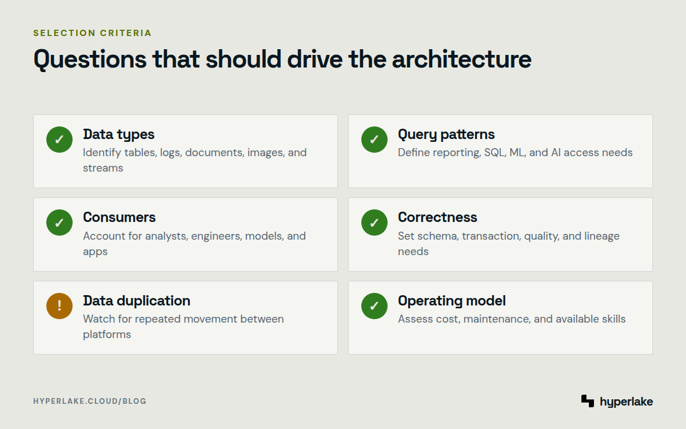Click text 'Account for analysts, engineers, models, and apps'
The width and height of the screenshot is (686, 429).
pos(194,244)
